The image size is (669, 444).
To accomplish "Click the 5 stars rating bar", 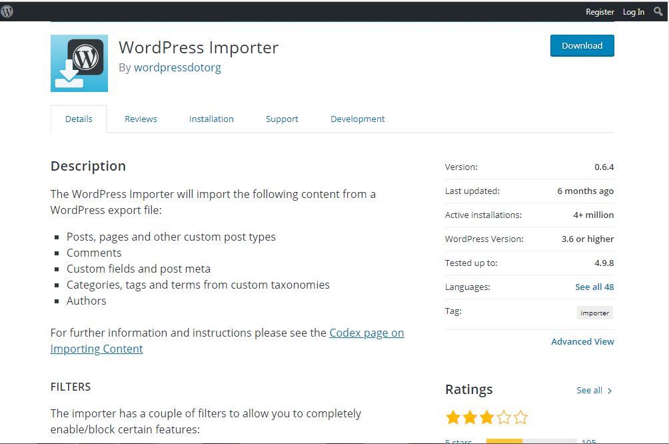I will pyautogui.click(x=532, y=441).
